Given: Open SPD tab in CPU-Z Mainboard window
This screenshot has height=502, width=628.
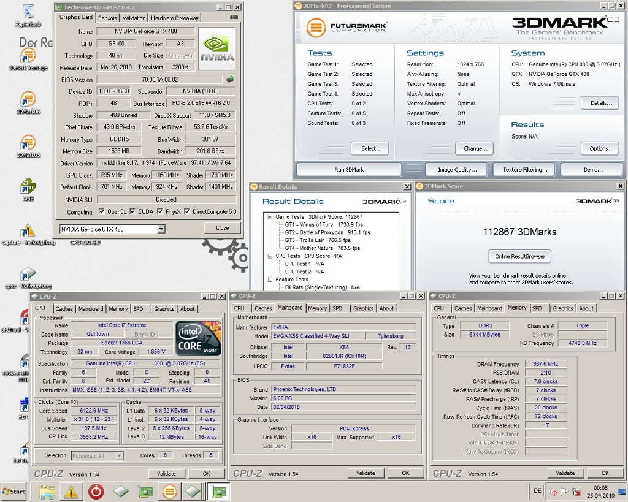Looking at the screenshot, I should pos(337,308).
